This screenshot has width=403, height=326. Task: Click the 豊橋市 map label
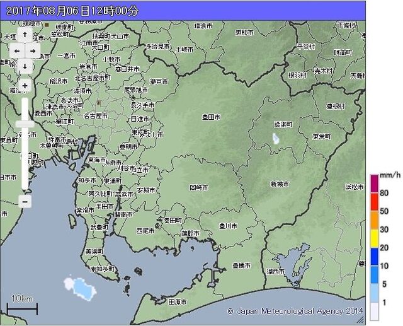241,265
